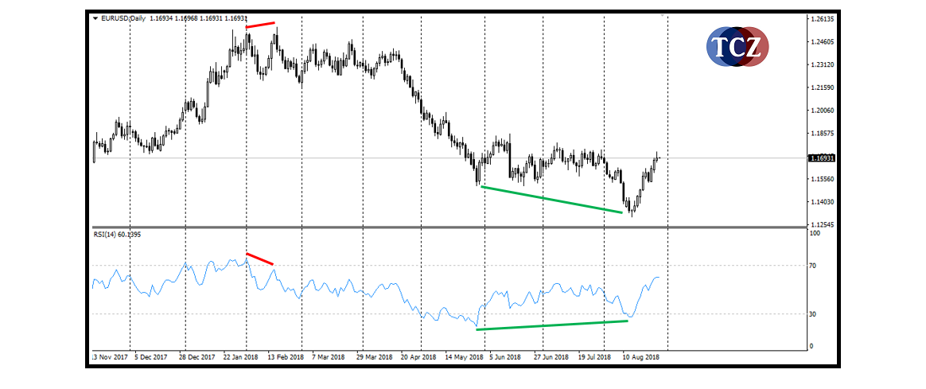926x389 pixels.
Task: Click RSI scale value 0
Action: click(x=813, y=346)
